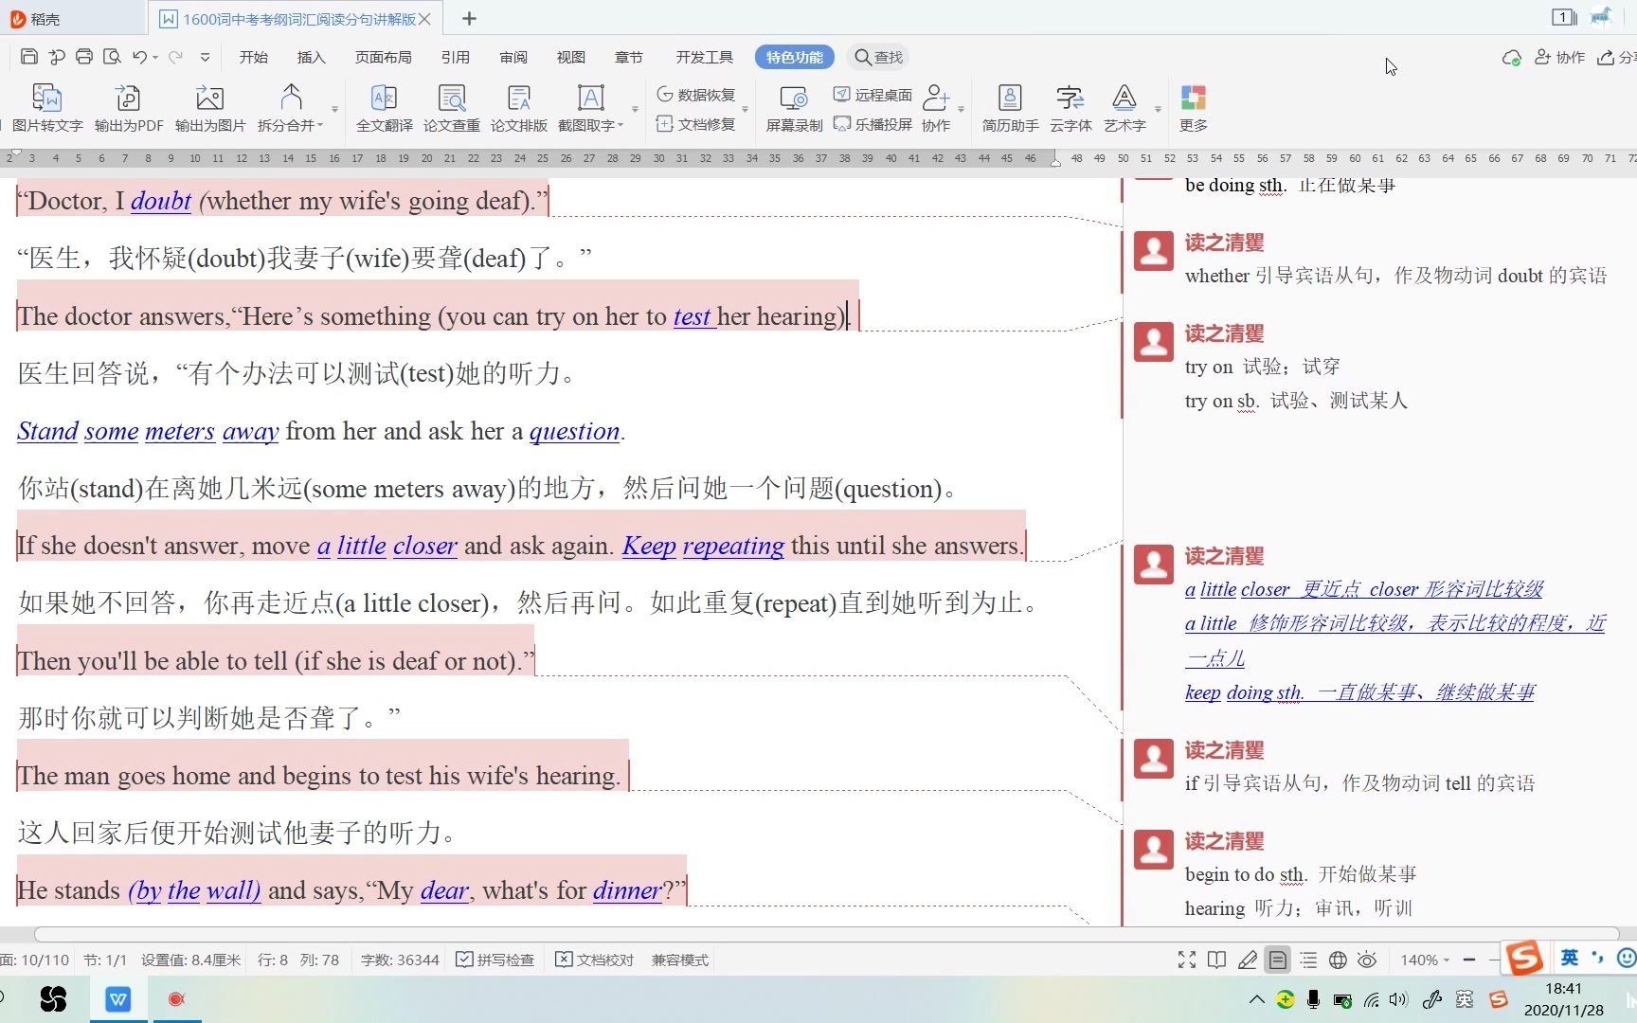Switch to reading layout view

click(1217, 960)
